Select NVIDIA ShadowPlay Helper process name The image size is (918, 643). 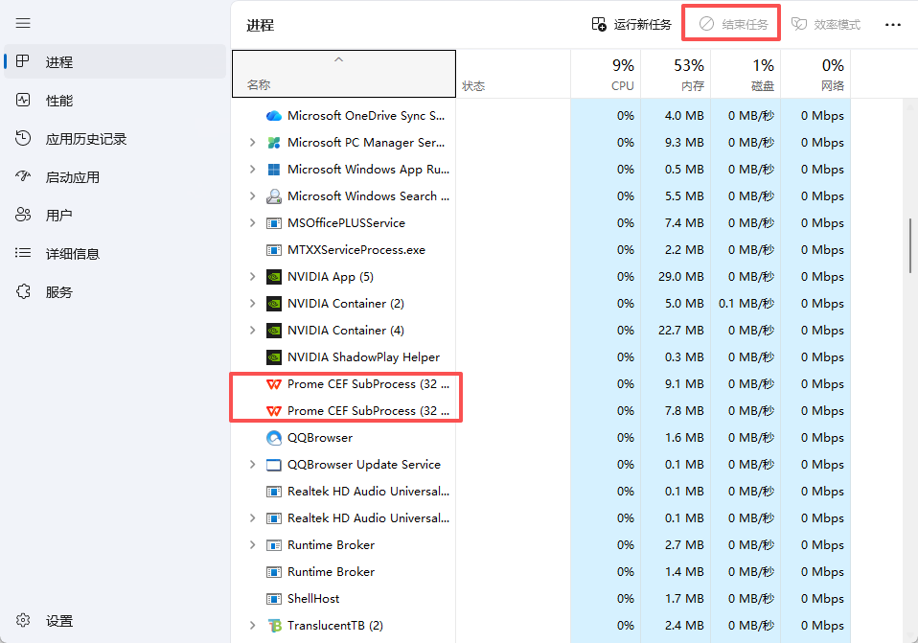pos(363,356)
